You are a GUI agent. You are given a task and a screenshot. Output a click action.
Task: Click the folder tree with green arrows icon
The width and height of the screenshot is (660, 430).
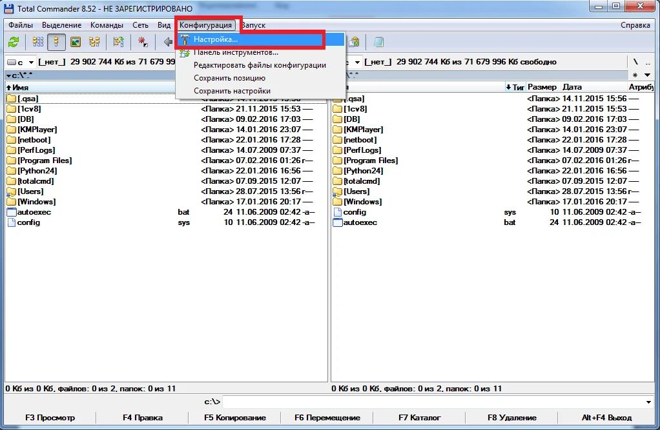tap(119, 42)
